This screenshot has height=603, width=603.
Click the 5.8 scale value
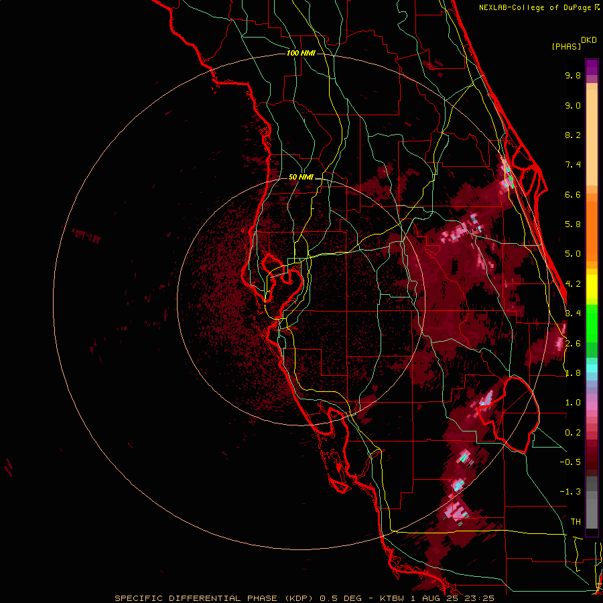(x=573, y=224)
